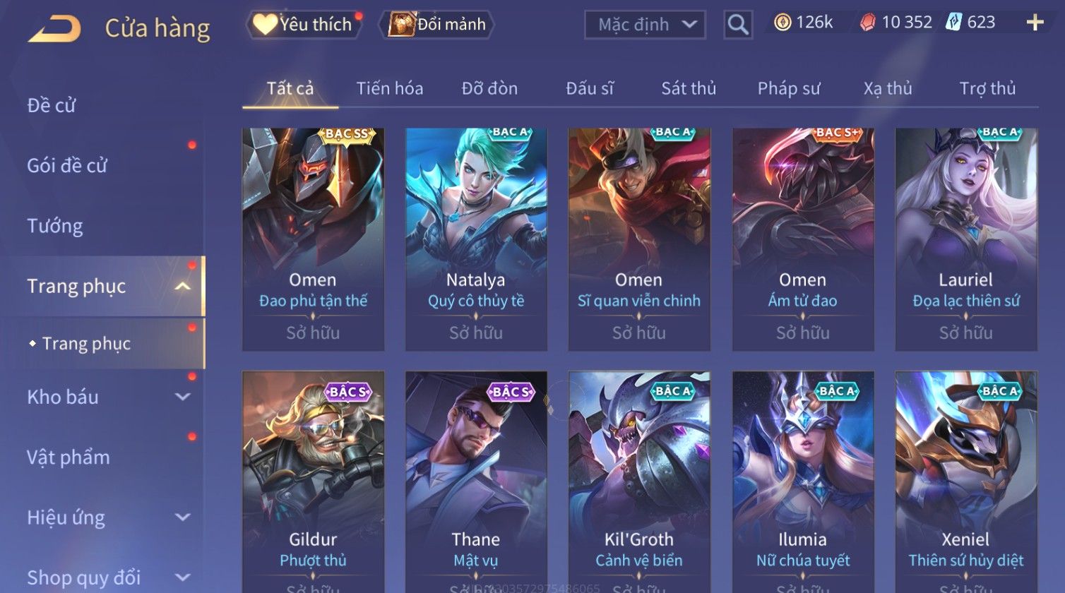Go to Gói đề cử menu
The width and height of the screenshot is (1065, 593).
click(67, 166)
